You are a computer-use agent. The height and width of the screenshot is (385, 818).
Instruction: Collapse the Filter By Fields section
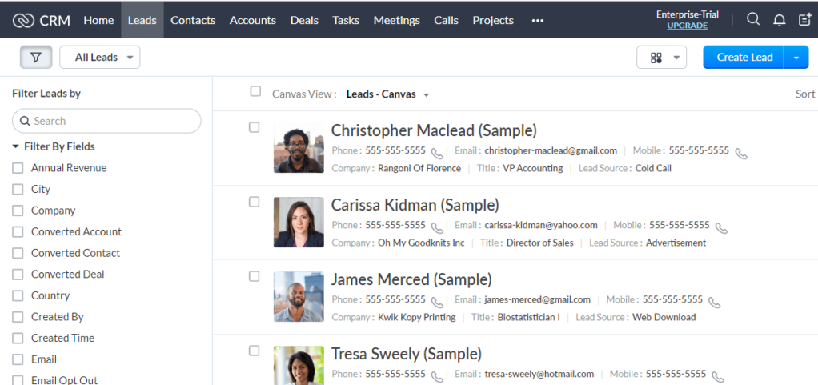(16, 147)
